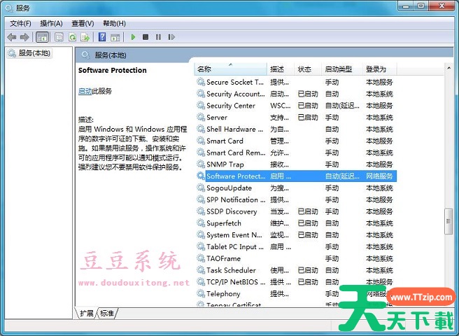Click the Properties toolbar icon

pos(59,37)
